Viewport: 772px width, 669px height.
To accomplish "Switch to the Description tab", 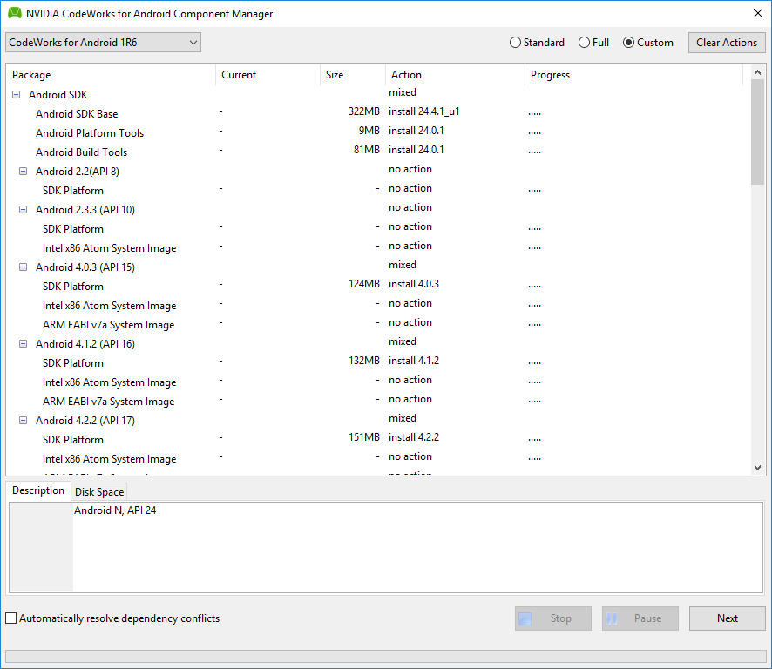I will click(x=37, y=490).
